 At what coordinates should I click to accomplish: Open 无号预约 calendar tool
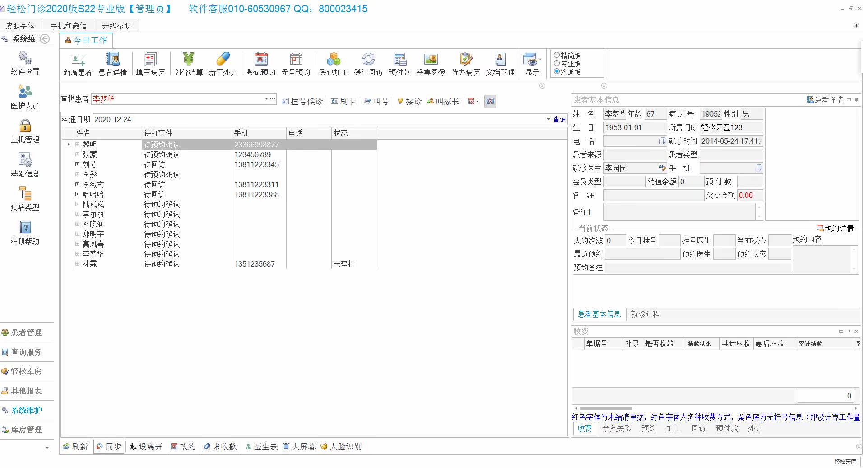[296, 64]
